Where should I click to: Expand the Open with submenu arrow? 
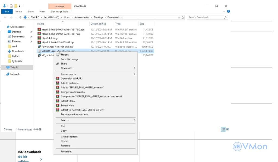click(x=134, y=68)
